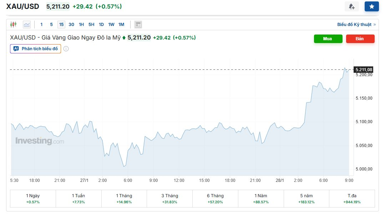Select the 1-minute interval
390x220 pixels.
click(x=41, y=25)
